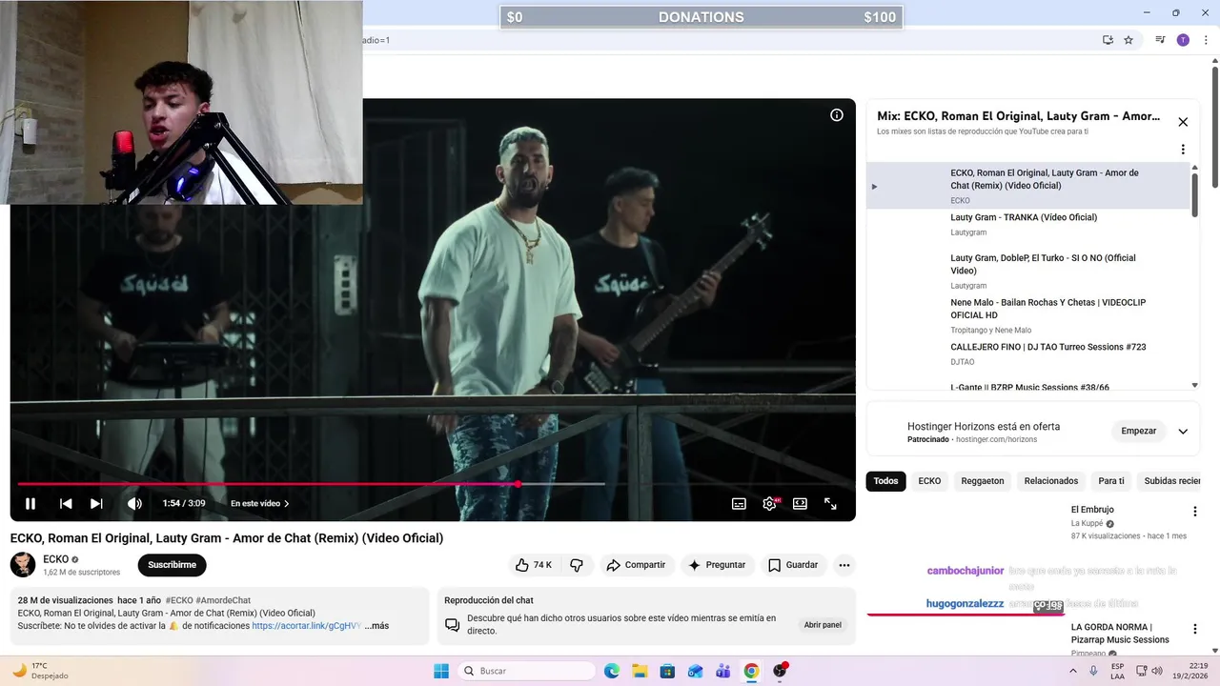Select the 'Para ti' filter chip
Viewport: 1220px width, 686px height.
[1111, 481]
